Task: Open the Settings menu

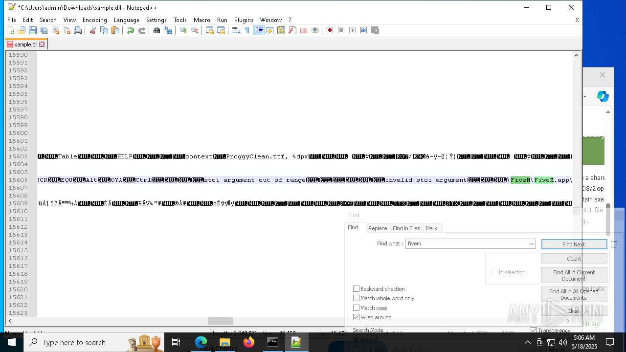Action: pos(156,20)
